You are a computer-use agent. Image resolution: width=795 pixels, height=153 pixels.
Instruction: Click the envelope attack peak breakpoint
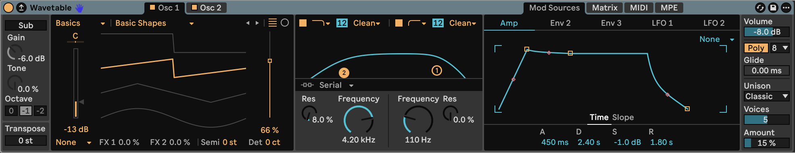527,49
